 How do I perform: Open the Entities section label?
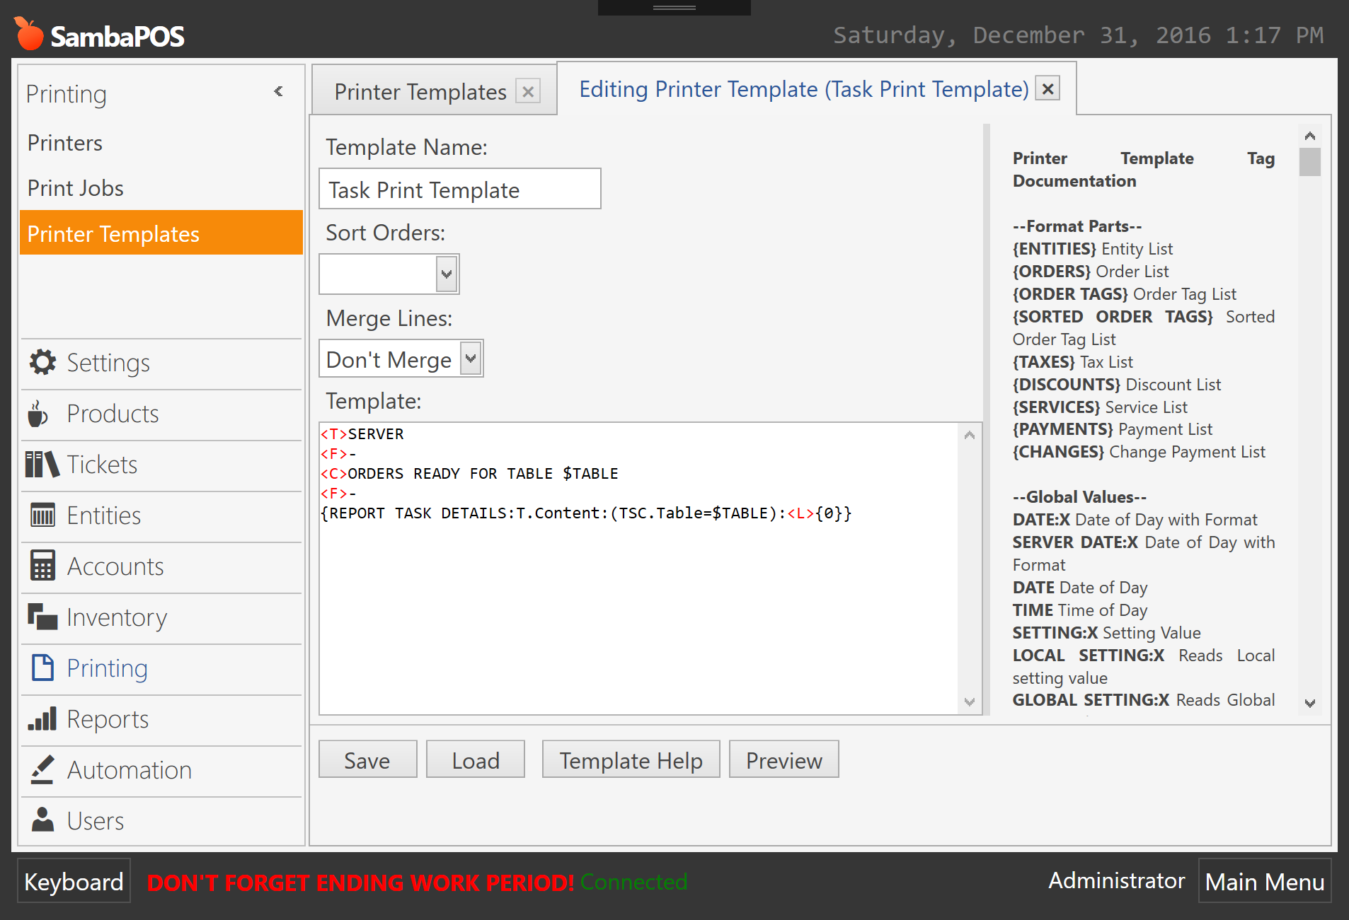(104, 516)
